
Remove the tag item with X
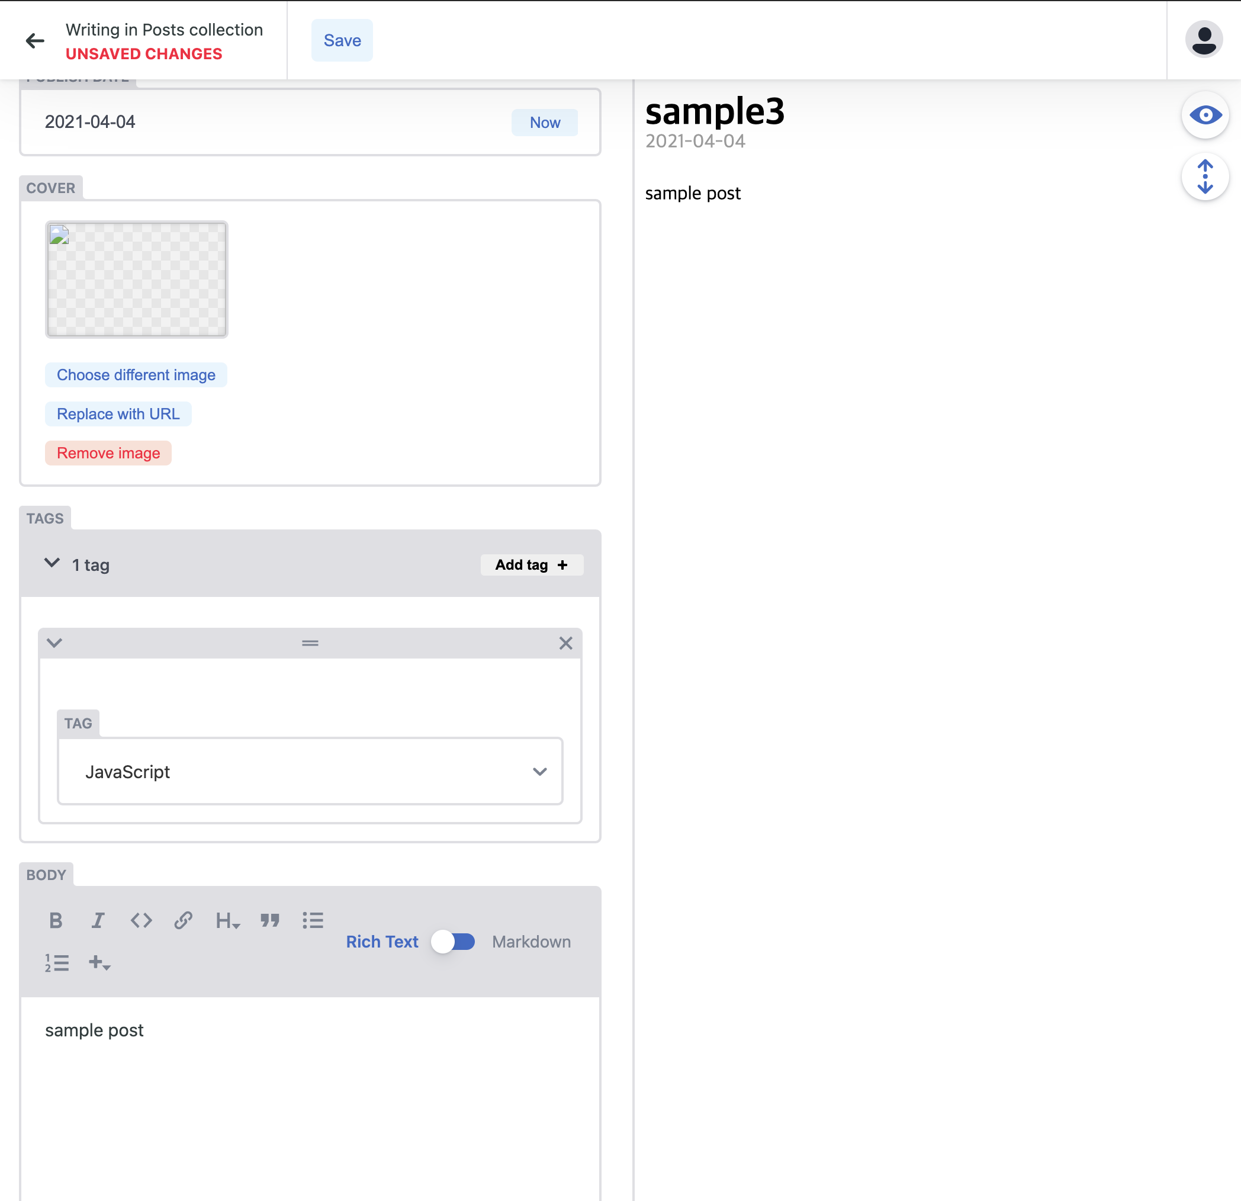pos(565,644)
